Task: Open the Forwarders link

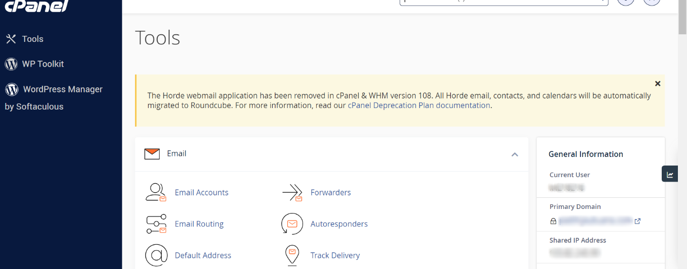Action: tap(330, 192)
